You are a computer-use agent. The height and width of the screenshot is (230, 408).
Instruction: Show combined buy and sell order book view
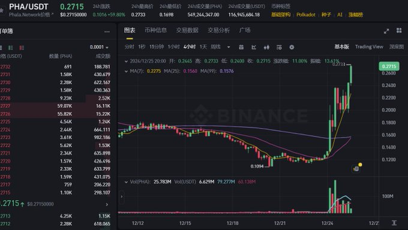(1, 47)
